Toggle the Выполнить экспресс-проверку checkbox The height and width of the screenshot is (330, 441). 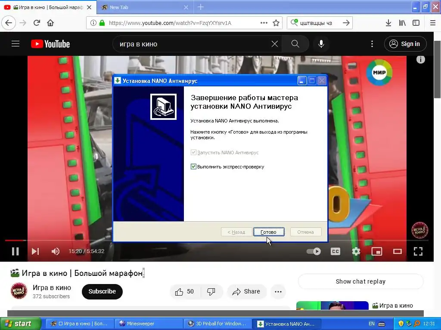193,166
